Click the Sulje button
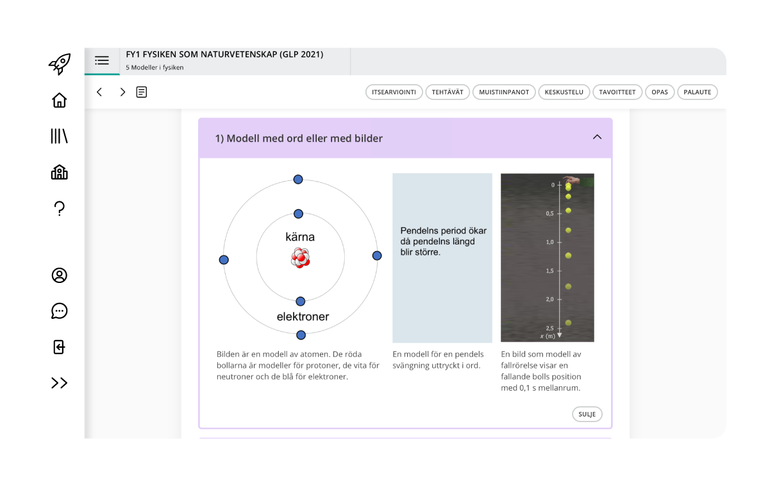This screenshot has width=770, height=487. pyautogui.click(x=587, y=414)
